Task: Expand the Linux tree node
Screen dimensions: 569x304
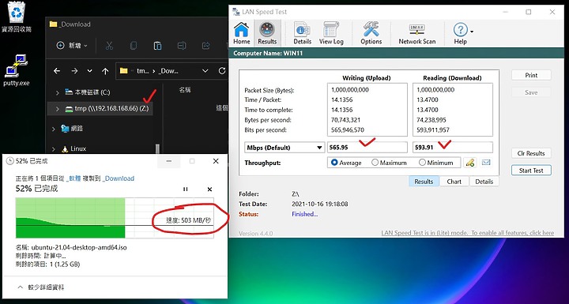Action: pyautogui.click(x=54, y=149)
